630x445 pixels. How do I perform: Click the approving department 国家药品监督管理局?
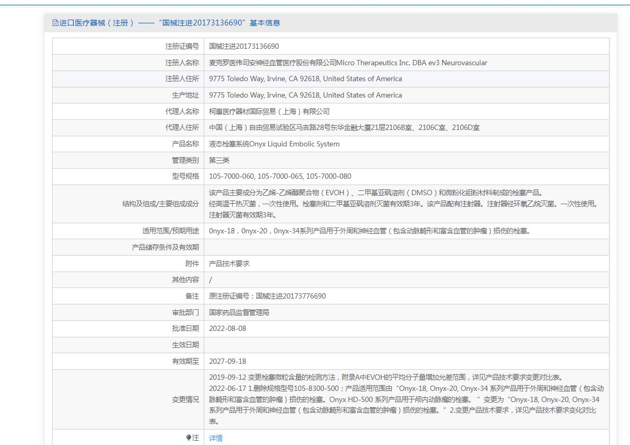[x=239, y=312]
